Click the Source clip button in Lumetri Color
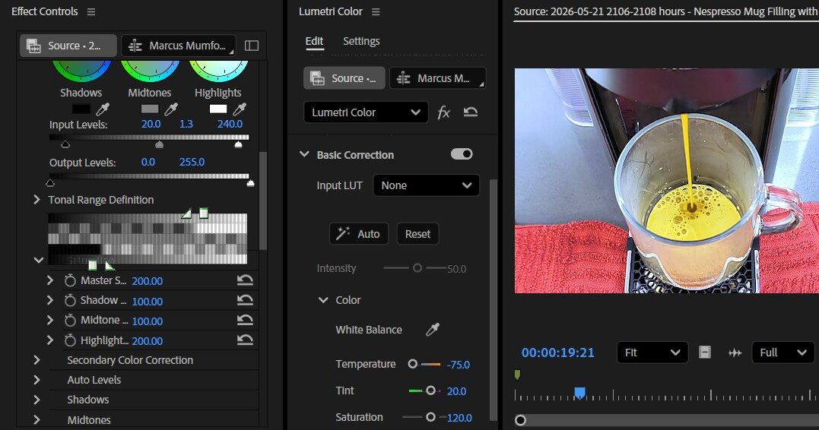Screen dimensions: 819x430 click(344, 78)
